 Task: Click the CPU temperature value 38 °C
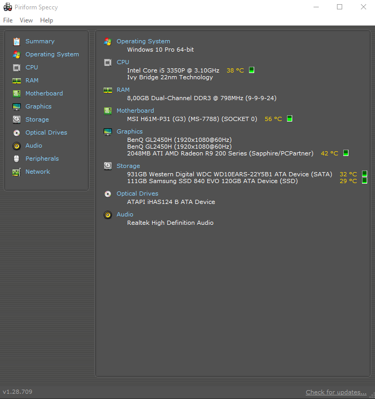click(235, 70)
